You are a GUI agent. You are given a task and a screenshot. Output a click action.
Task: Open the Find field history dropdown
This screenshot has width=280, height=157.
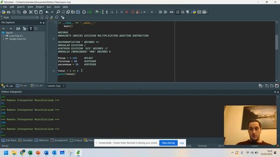[x=37, y=17]
